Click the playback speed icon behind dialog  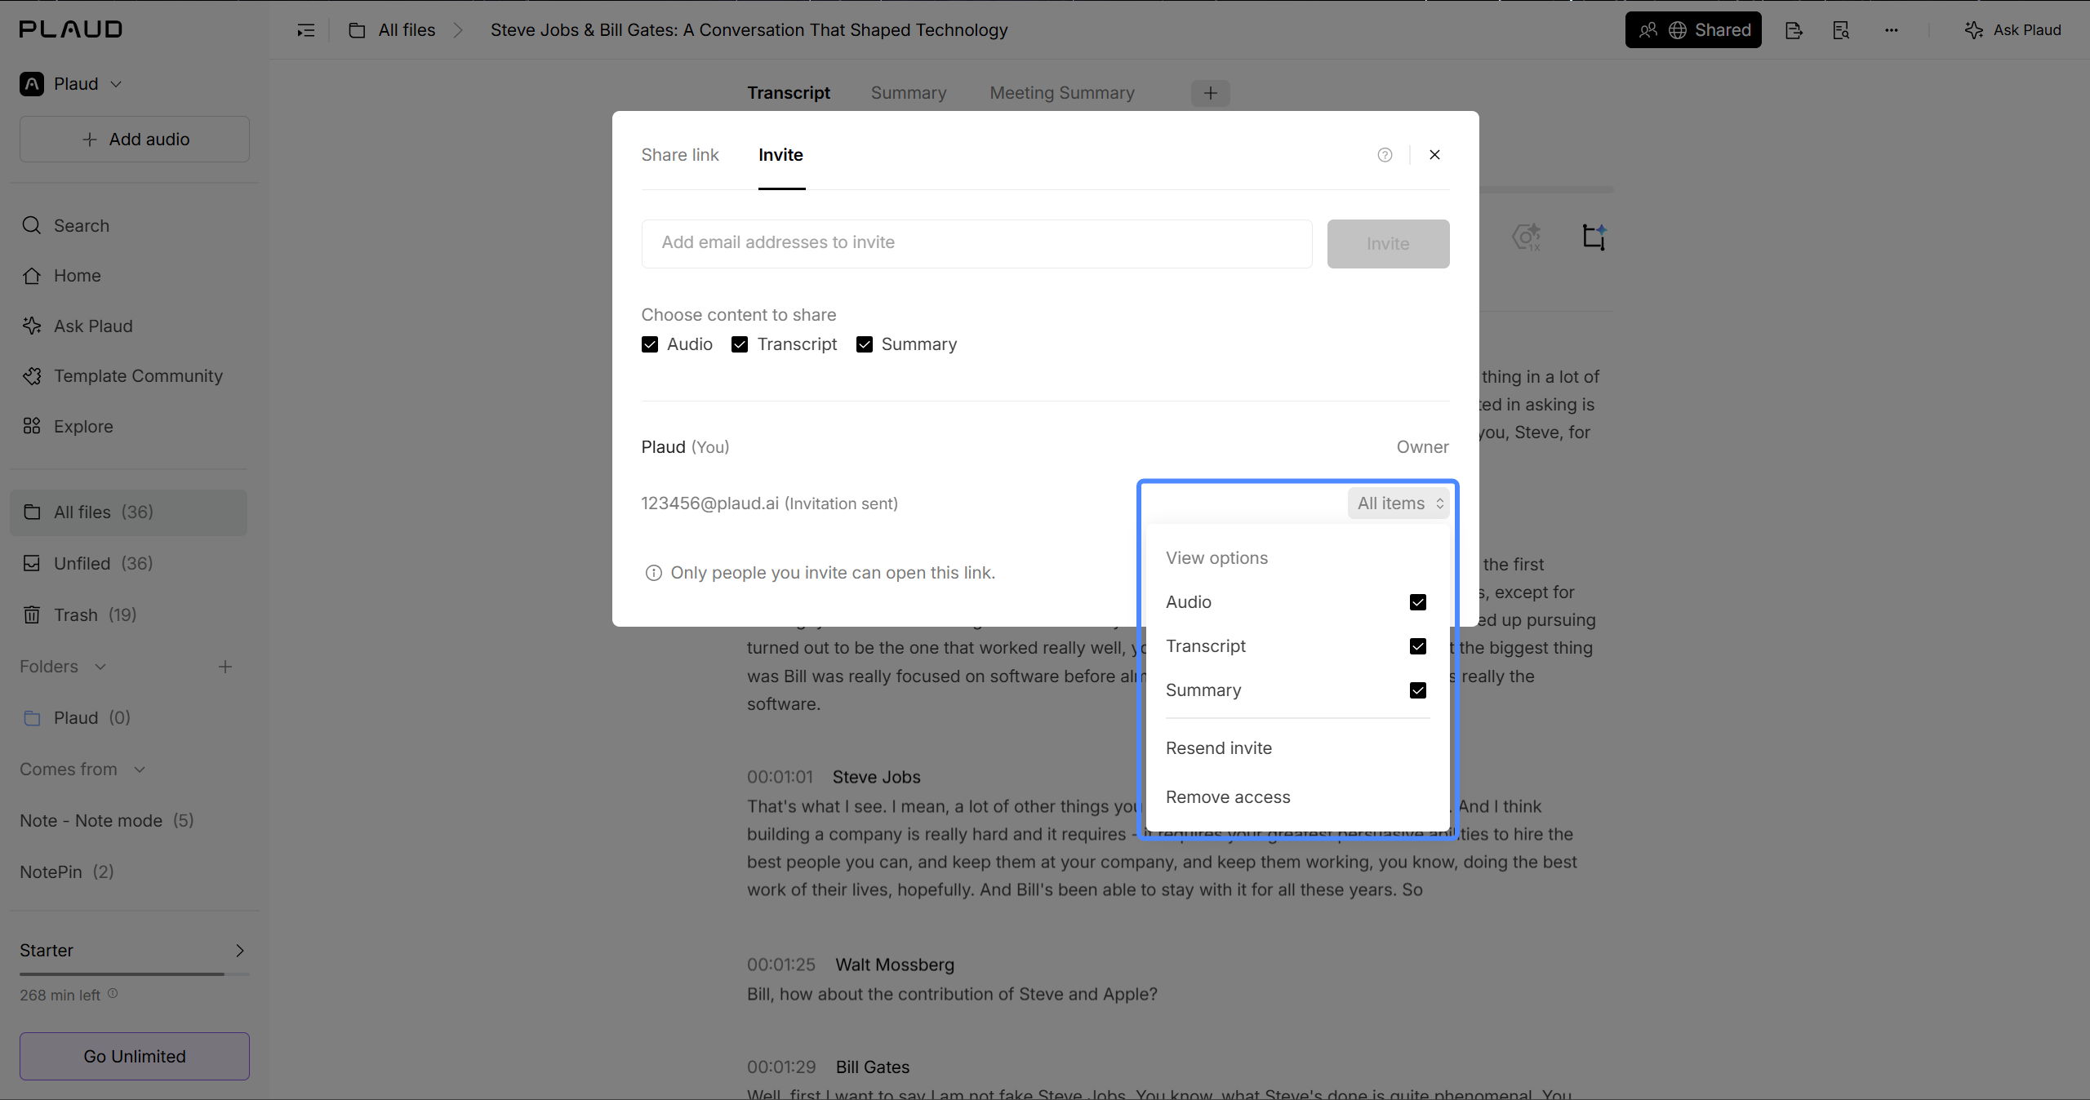(x=1527, y=237)
